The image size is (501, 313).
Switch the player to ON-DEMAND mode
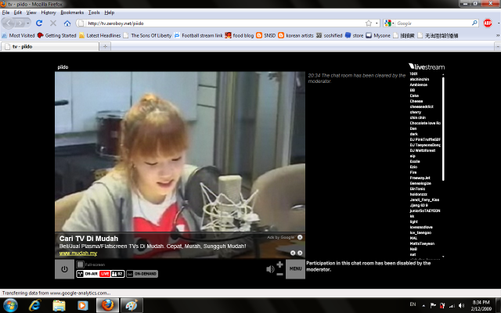[142, 274]
